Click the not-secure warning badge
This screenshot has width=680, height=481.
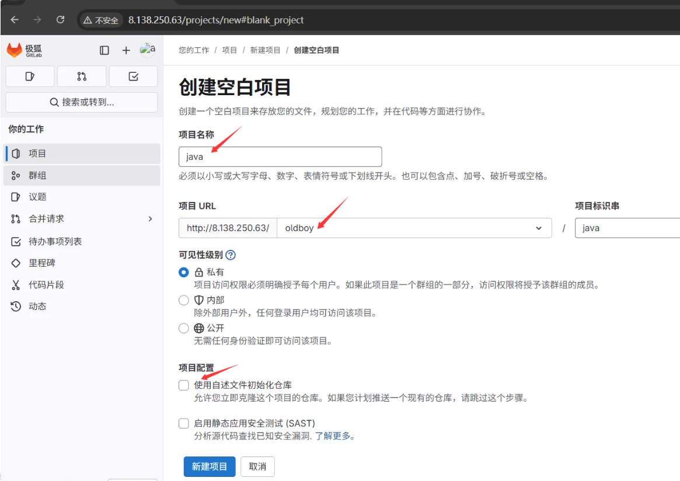[x=102, y=20]
